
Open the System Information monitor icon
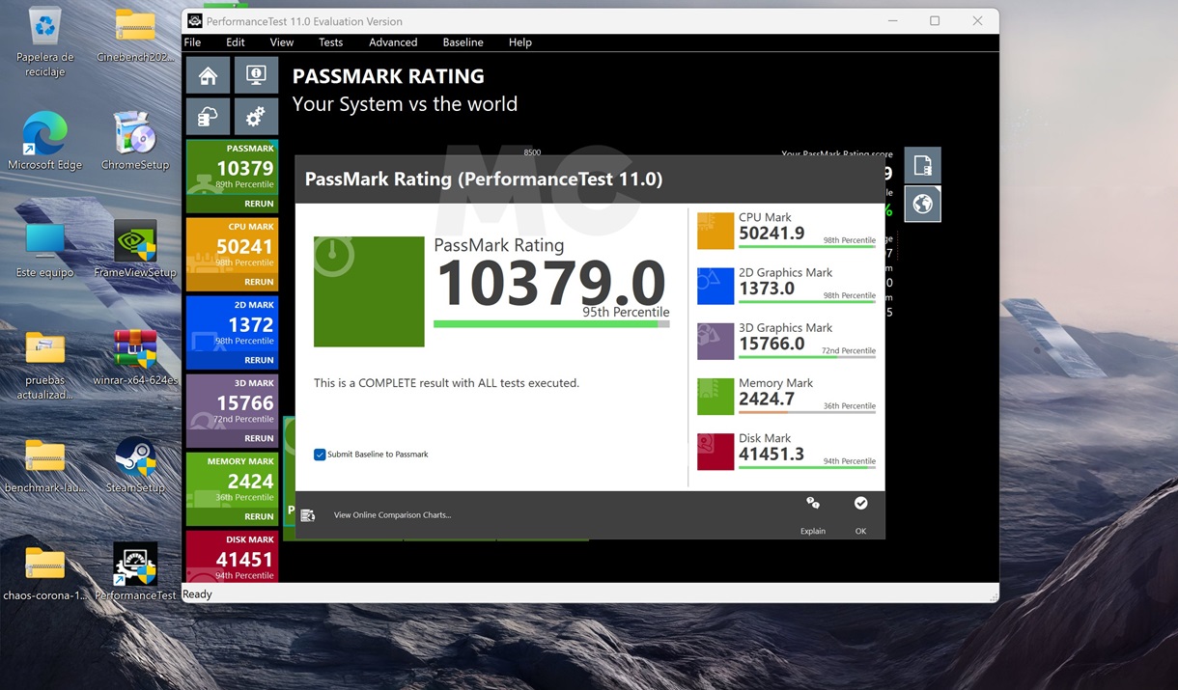pos(256,75)
